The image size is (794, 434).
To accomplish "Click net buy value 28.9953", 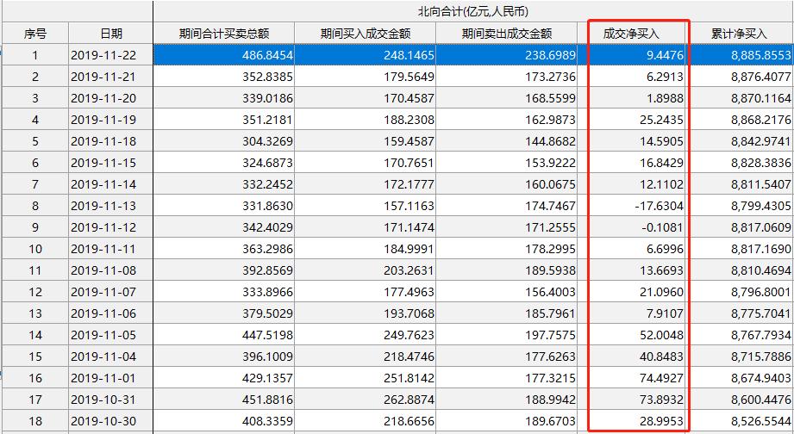I will [x=631, y=420].
